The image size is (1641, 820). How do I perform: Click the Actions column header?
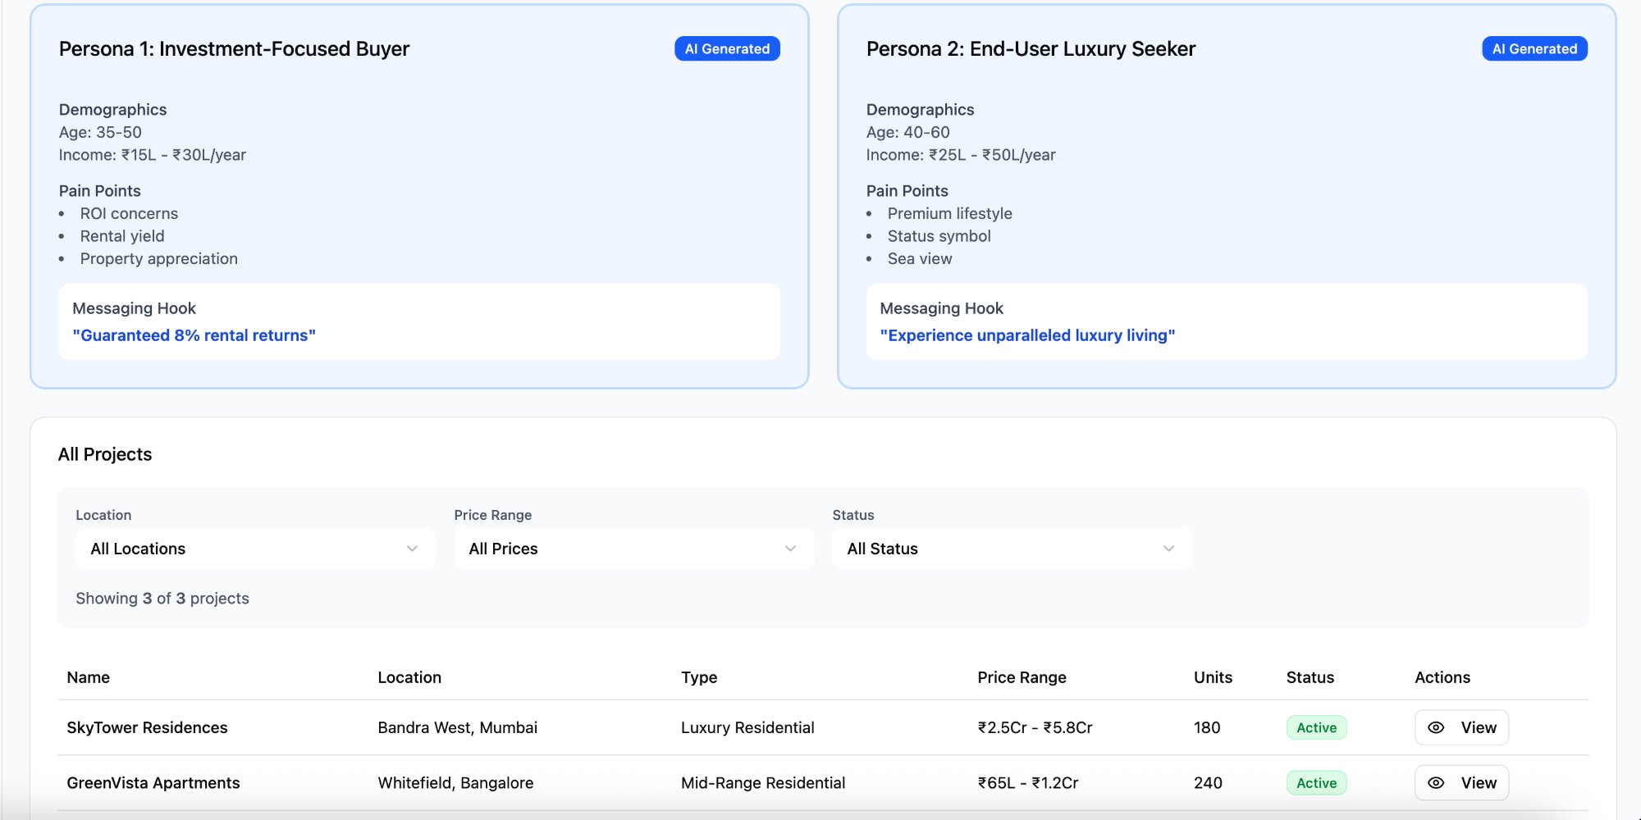(1442, 677)
